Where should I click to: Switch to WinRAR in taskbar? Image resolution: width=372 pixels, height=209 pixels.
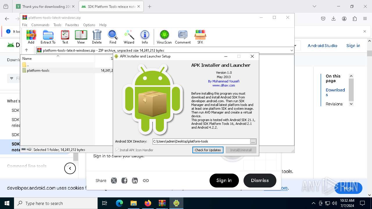162,203
